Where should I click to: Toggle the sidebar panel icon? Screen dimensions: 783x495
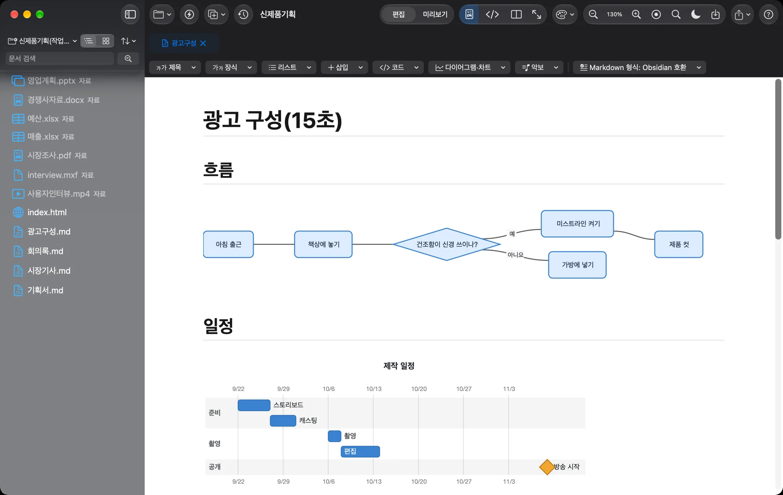[x=130, y=14]
